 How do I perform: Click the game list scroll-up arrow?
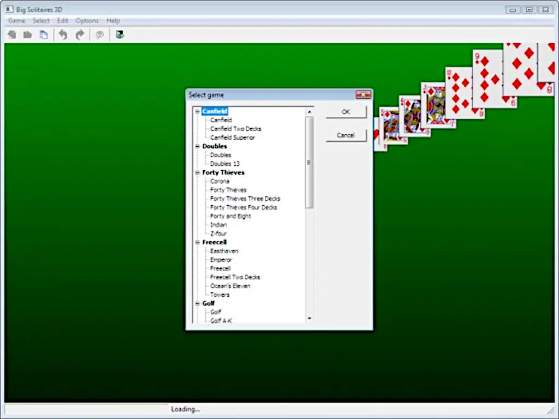pos(310,112)
